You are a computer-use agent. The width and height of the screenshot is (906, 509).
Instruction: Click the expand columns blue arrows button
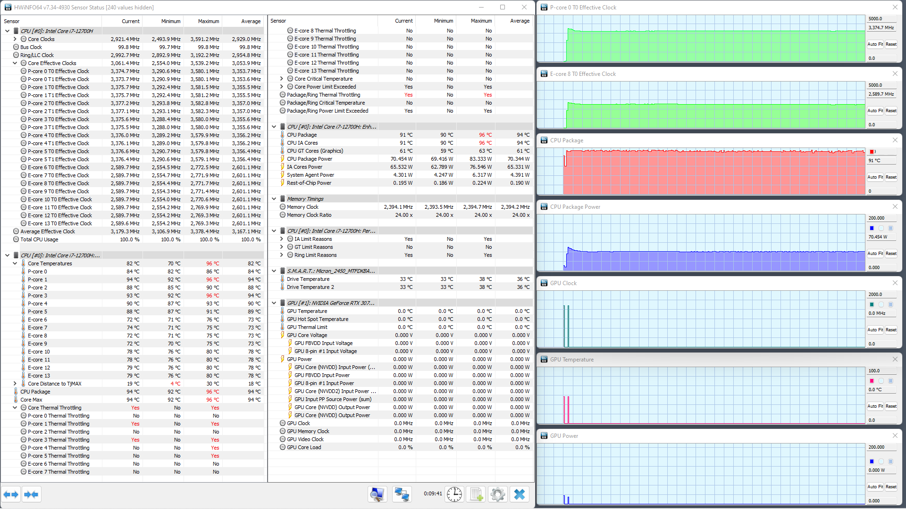[x=11, y=494]
